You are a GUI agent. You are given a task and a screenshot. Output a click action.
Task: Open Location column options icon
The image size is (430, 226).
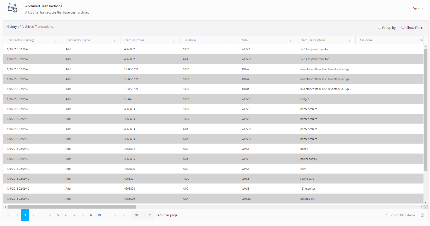232,40
